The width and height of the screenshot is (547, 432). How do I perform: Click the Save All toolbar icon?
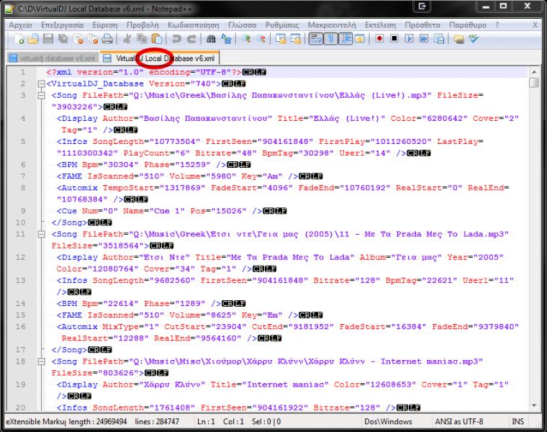tap(63, 39)
